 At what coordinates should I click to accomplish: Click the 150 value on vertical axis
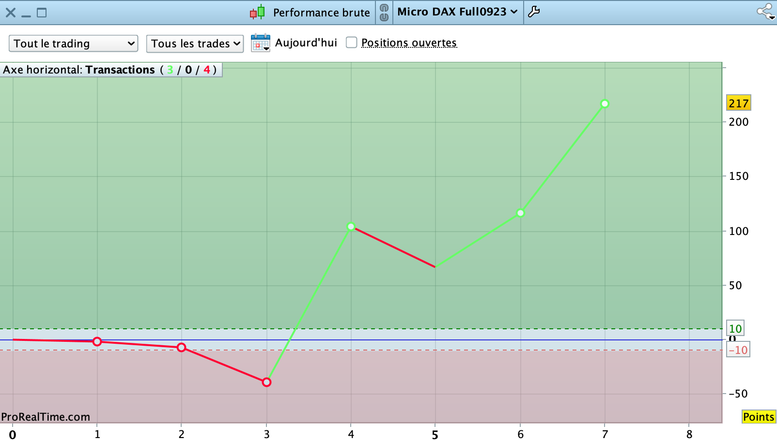pos(739,176)
